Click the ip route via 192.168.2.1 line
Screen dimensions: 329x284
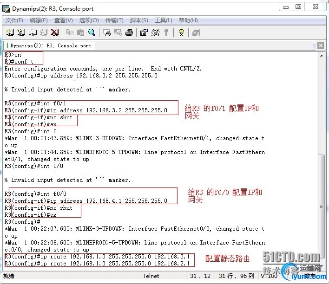pos(97,264)
